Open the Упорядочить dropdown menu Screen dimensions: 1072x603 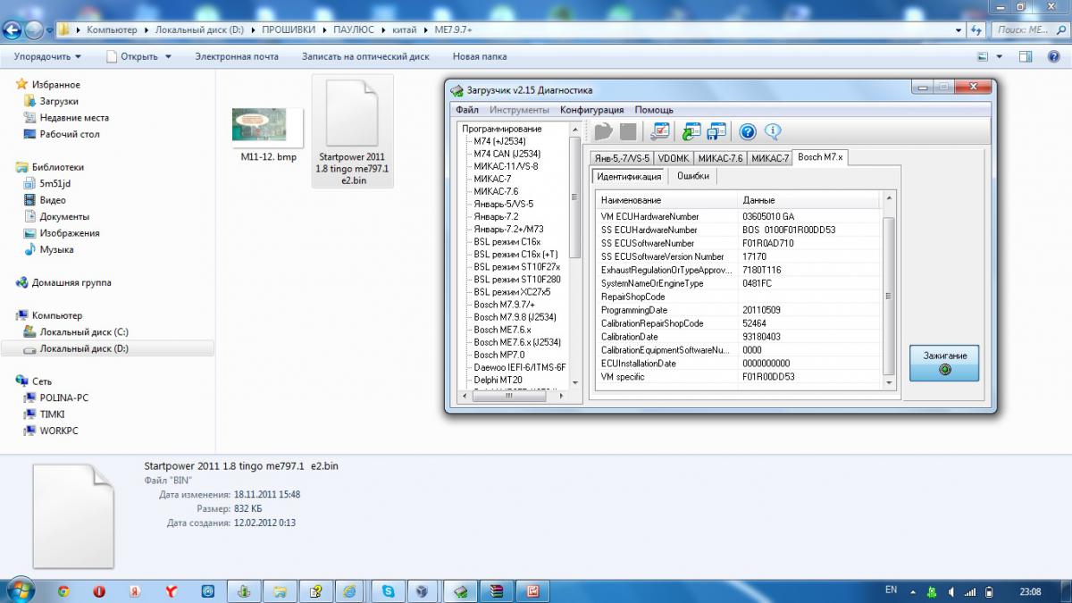tap(47, 56)
